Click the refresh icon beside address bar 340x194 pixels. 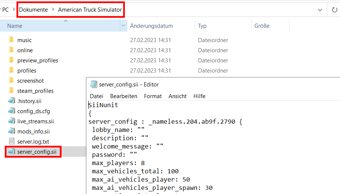(335, 10)
